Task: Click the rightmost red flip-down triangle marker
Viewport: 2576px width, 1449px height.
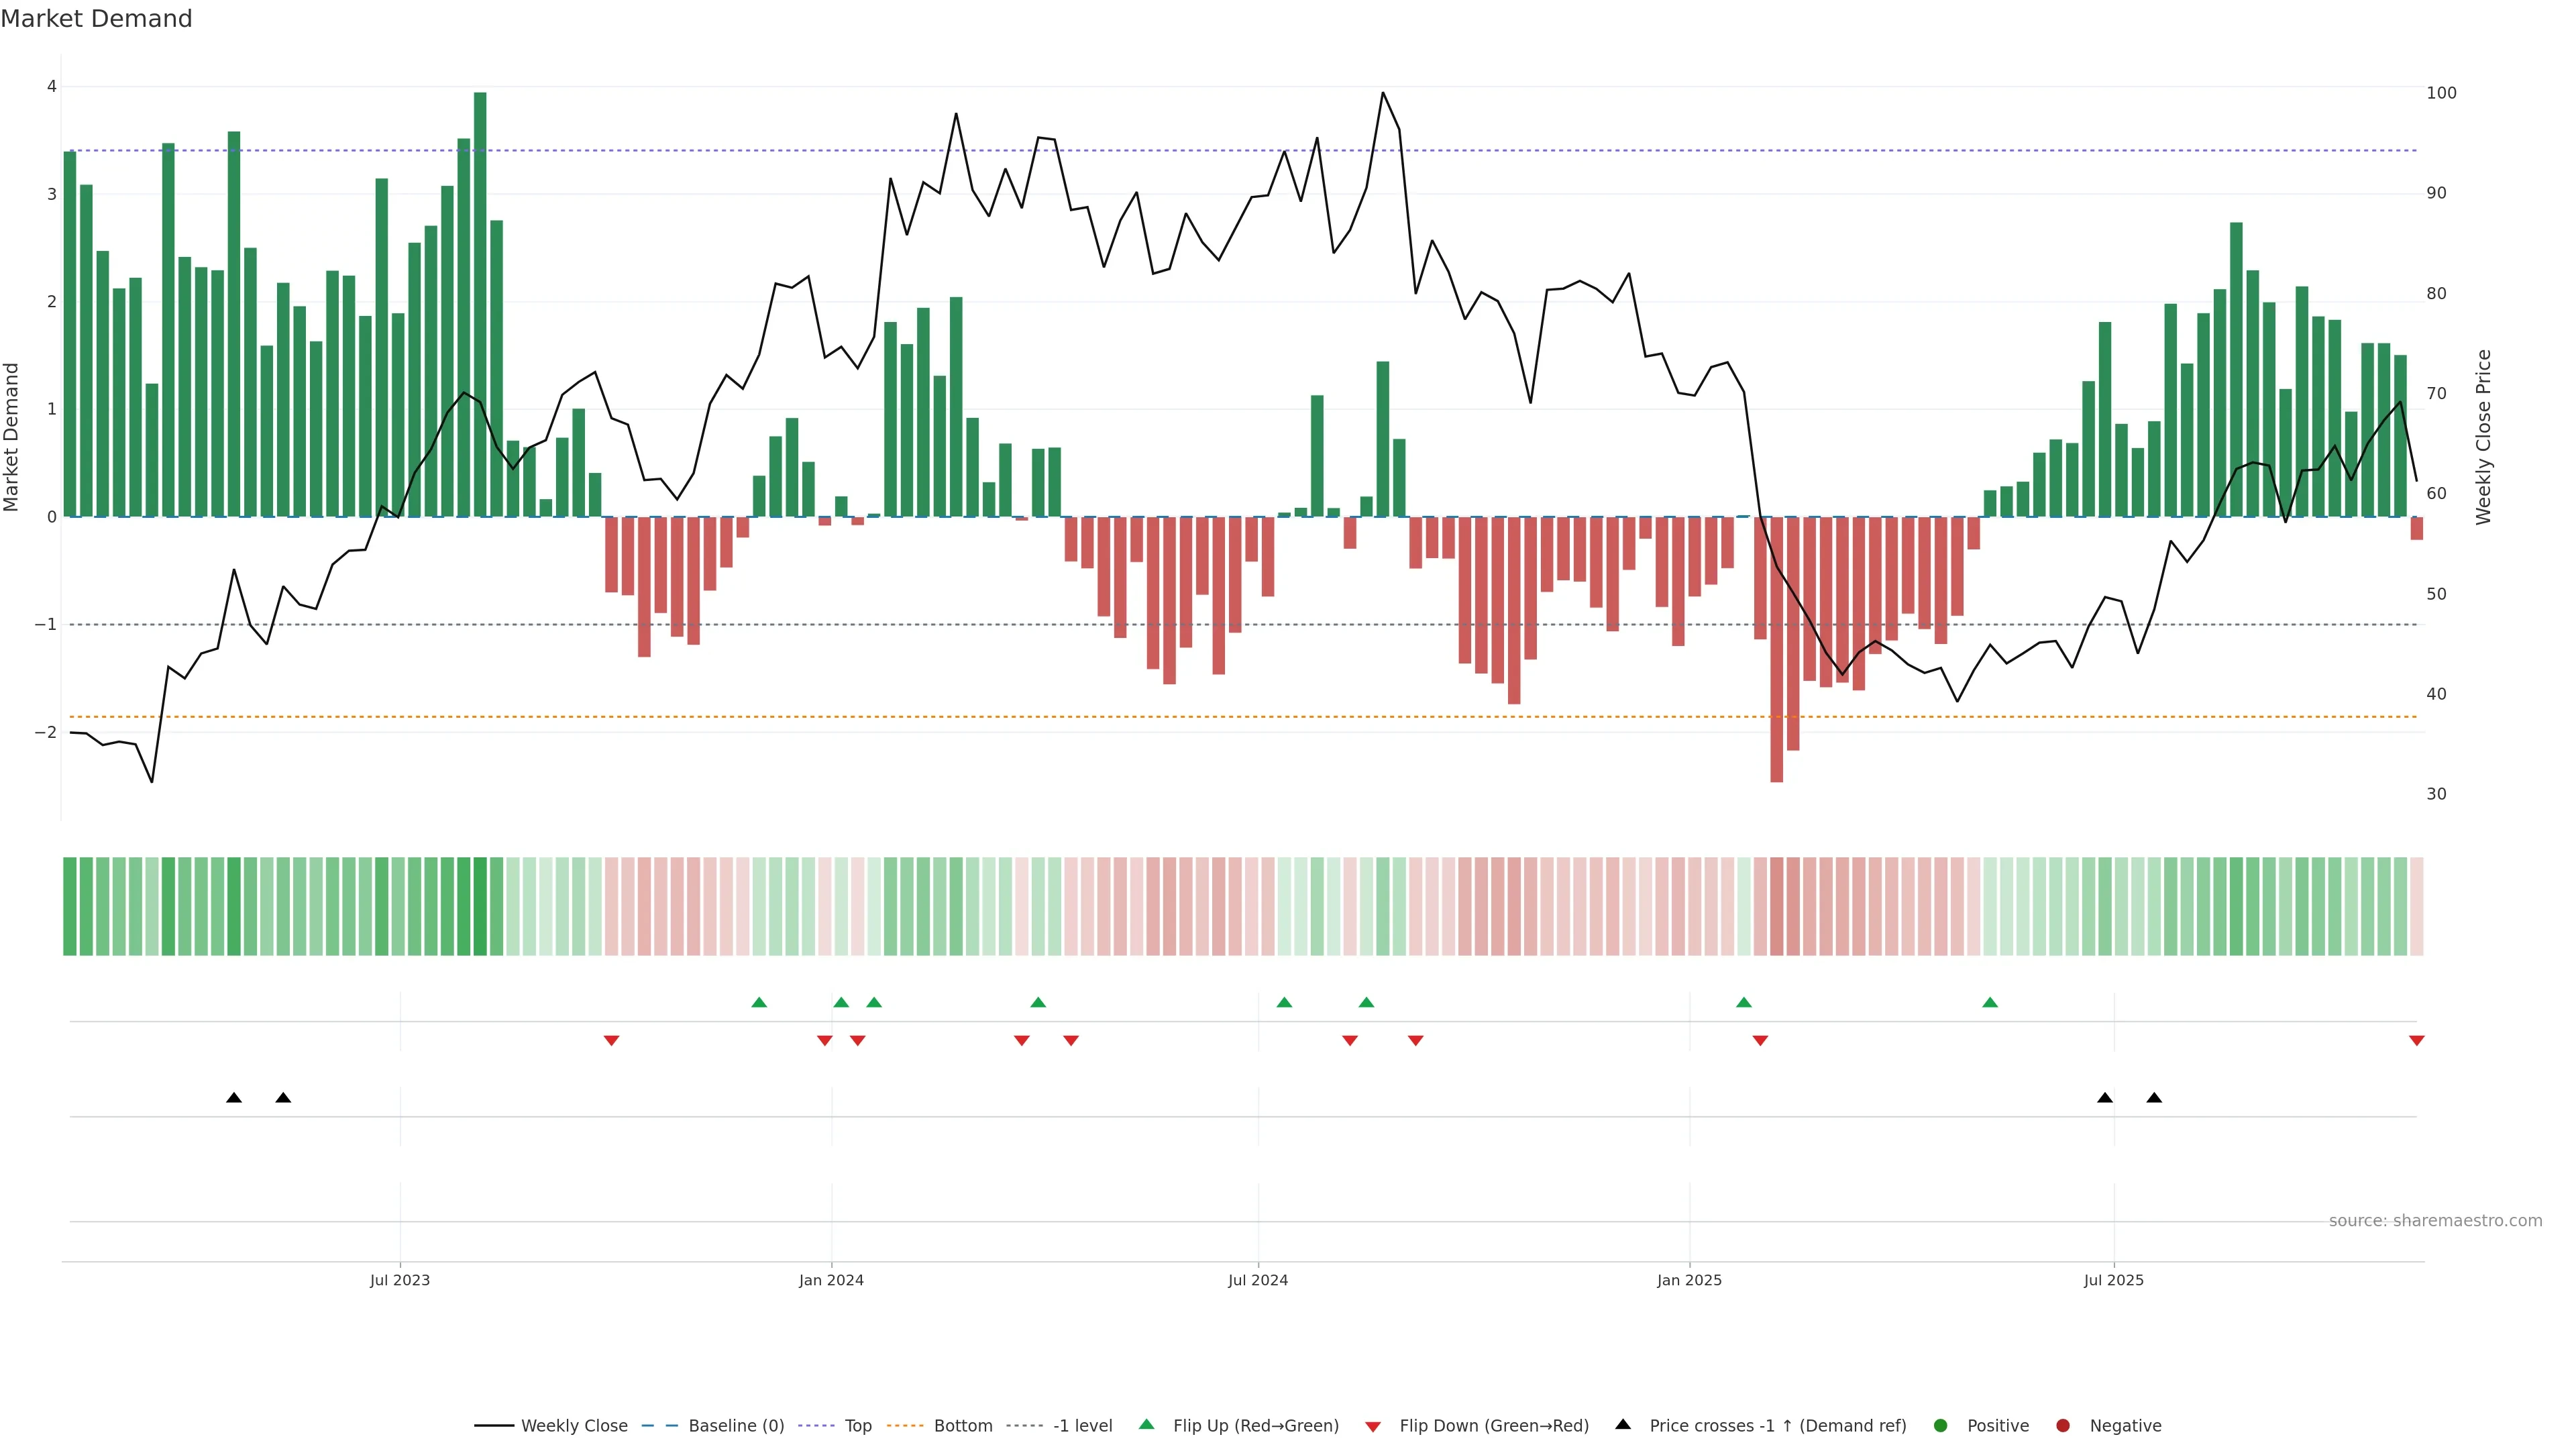Action: click(2416, 1041)
